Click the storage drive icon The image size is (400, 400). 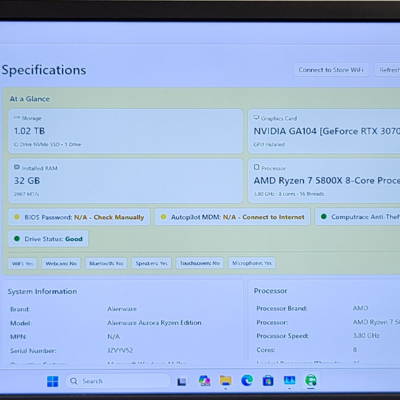17,118
